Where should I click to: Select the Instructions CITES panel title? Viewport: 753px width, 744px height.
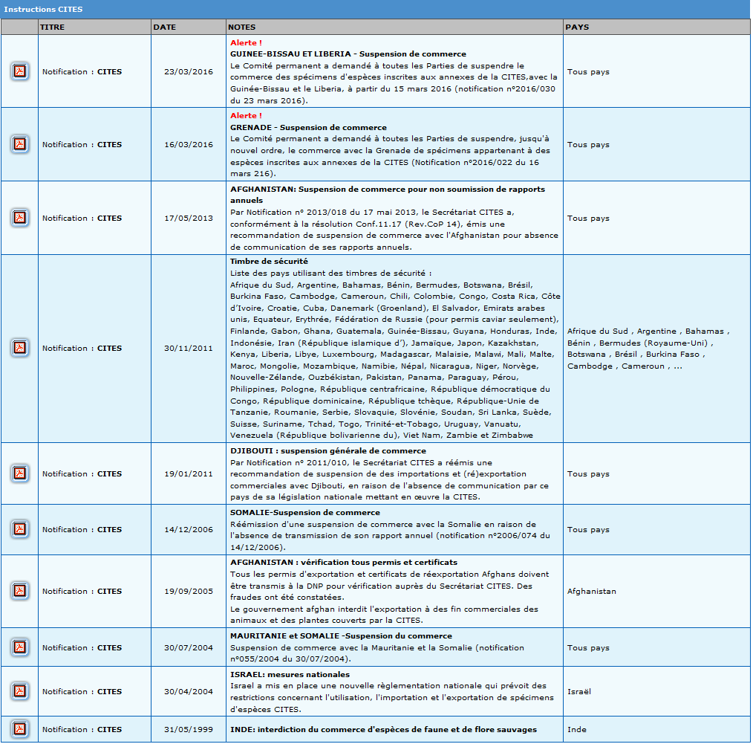[43, 9]
